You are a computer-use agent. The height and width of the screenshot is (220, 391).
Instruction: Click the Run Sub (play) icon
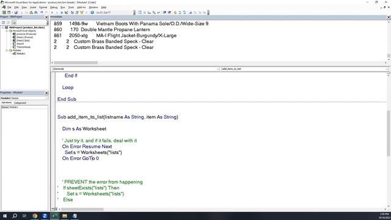pyautogui.click(x=52, y=12)
